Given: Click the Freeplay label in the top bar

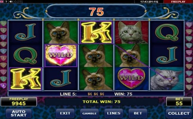Looking at the screenshot, I should coord(178,1).
